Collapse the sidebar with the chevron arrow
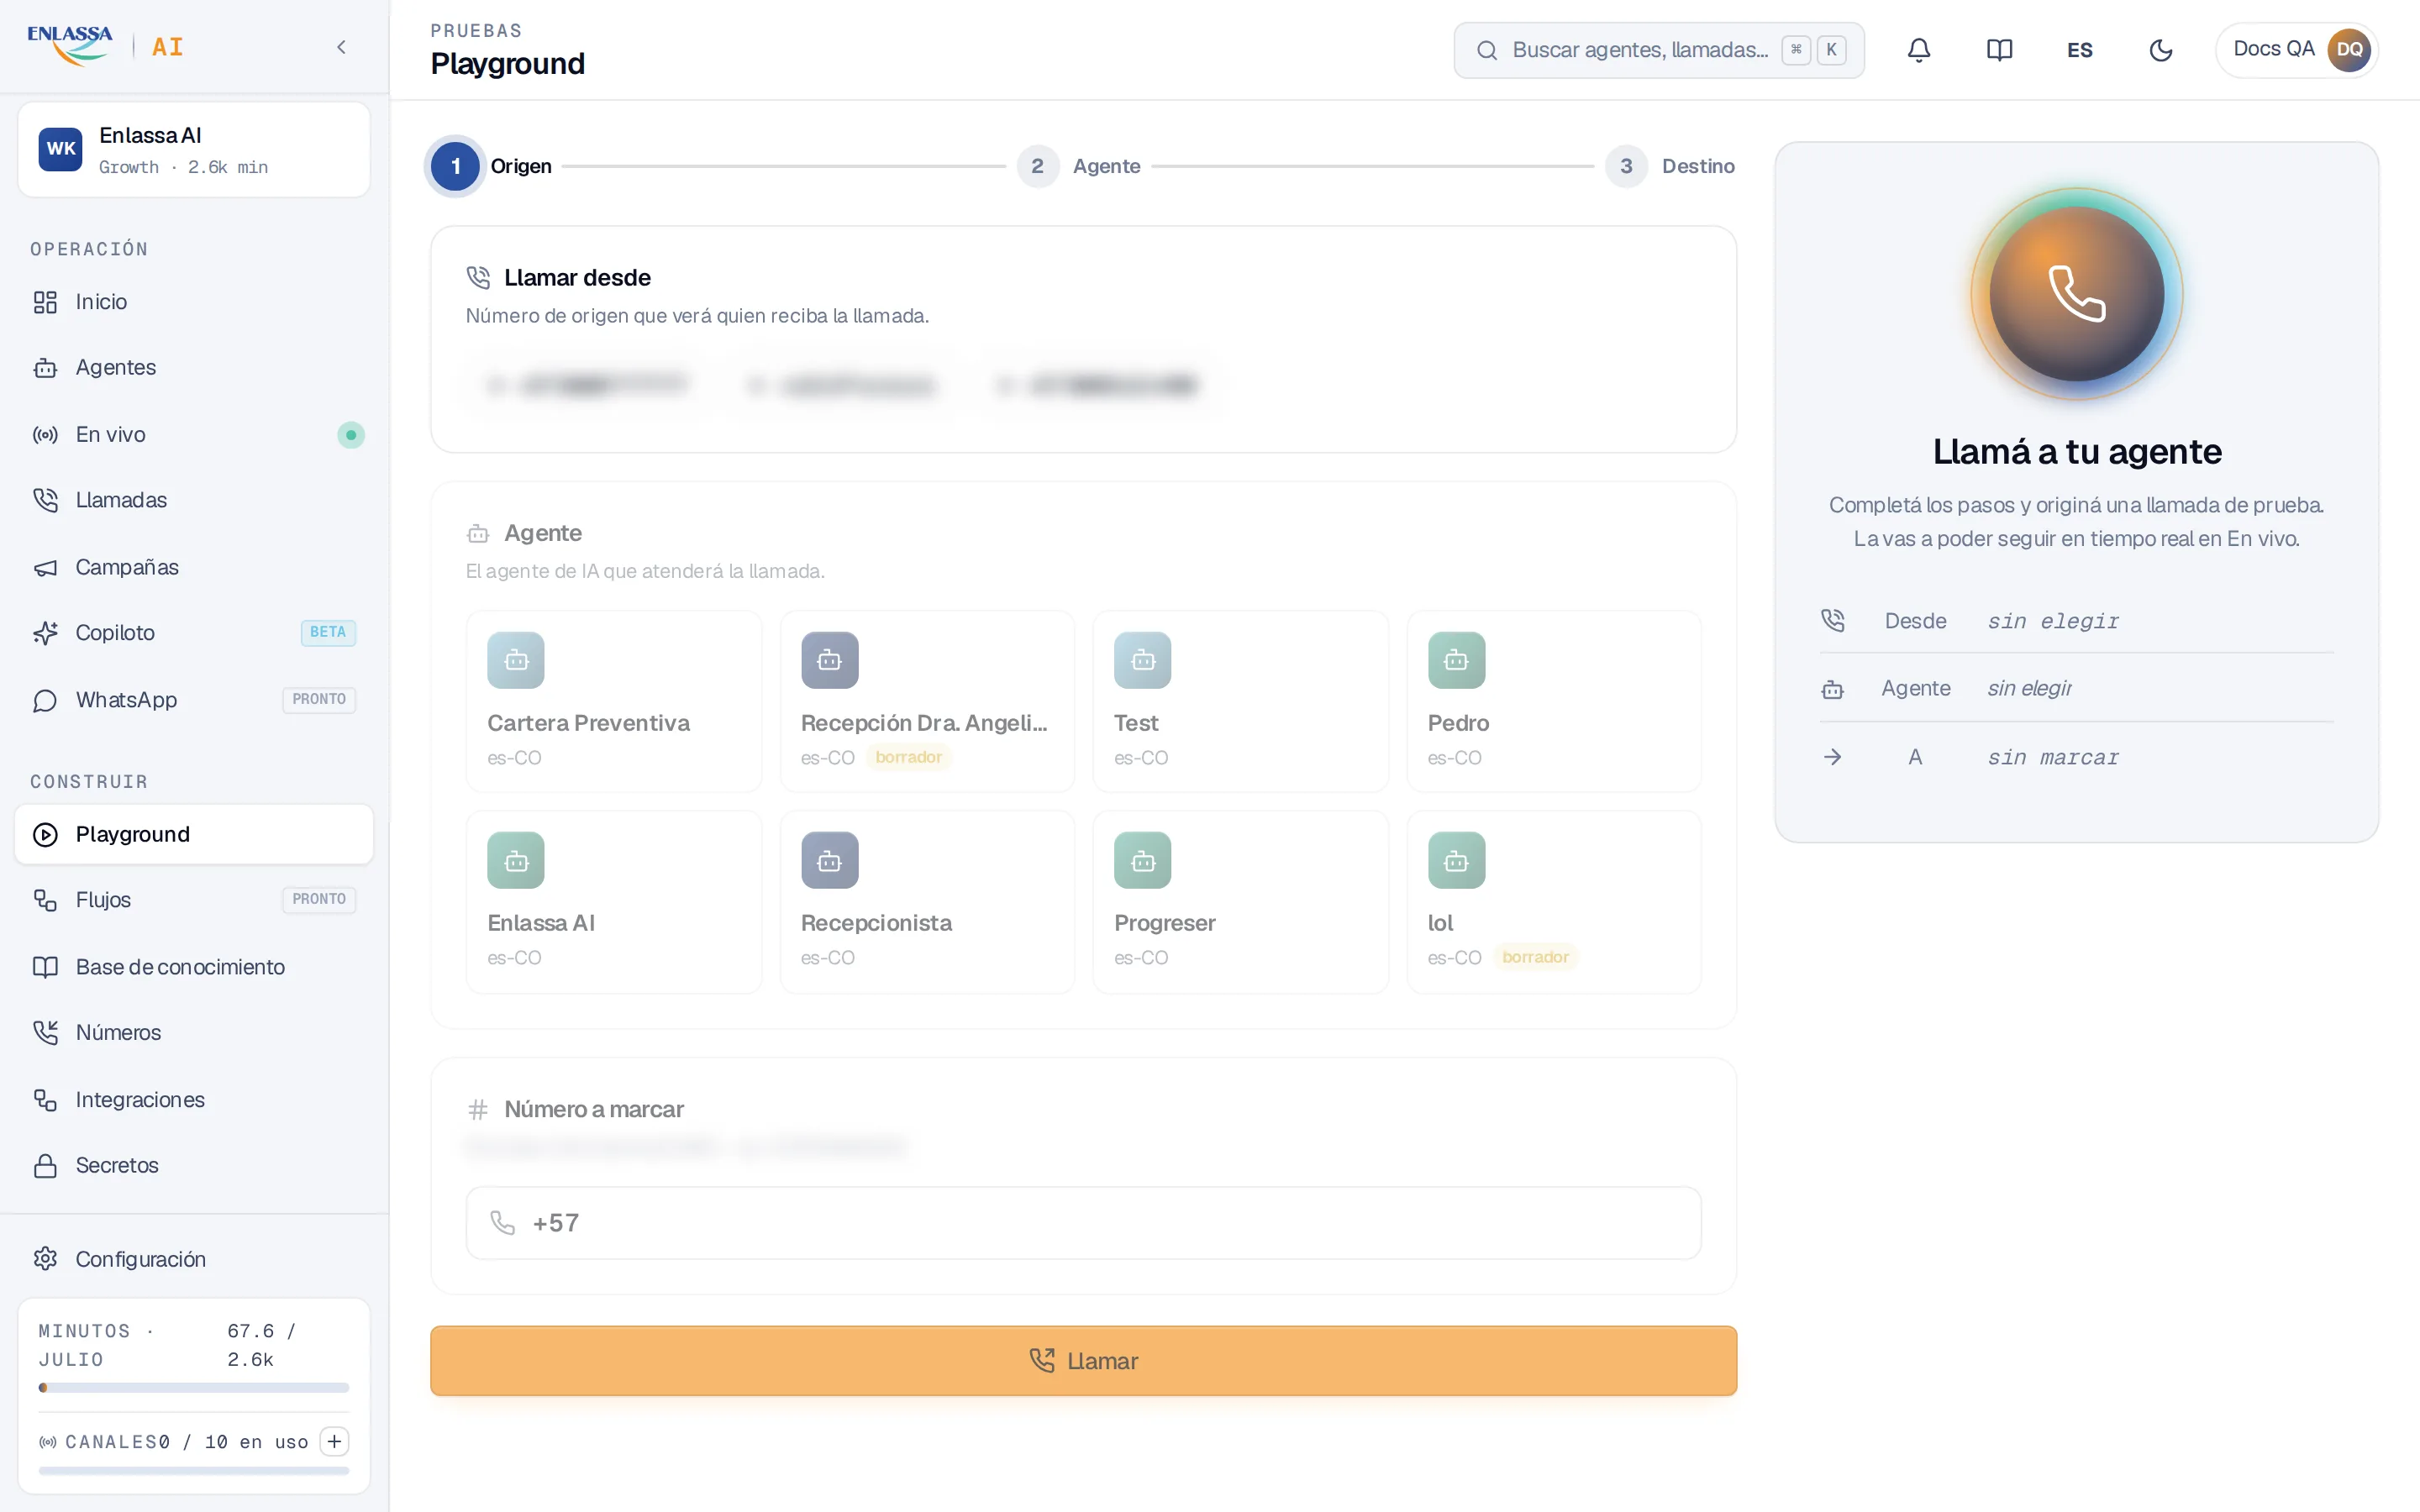Screen dimensions: 2420x1512 (341, 47)
